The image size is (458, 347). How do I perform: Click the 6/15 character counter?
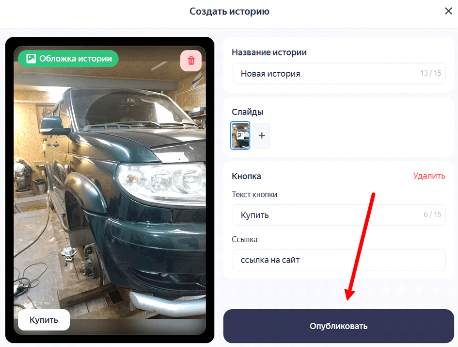(x=432, y=215)
